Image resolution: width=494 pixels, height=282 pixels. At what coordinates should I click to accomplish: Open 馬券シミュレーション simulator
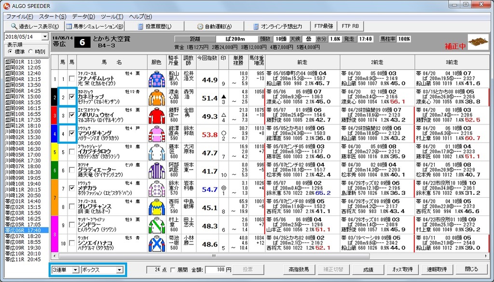(x=94, y=26)
